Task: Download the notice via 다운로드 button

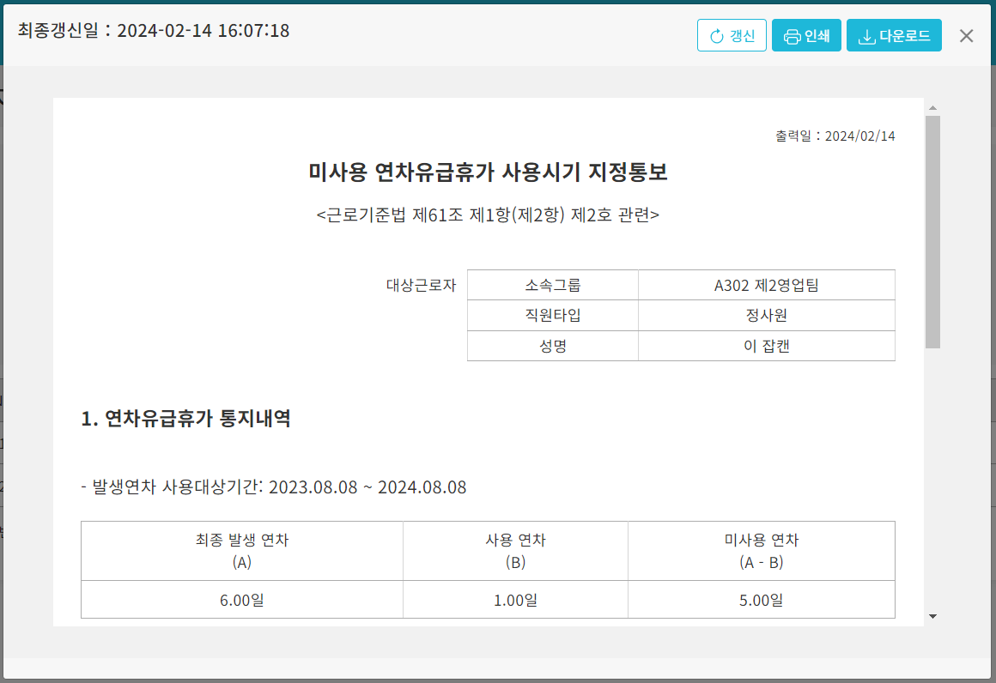Action: click(x=894, y=35)
